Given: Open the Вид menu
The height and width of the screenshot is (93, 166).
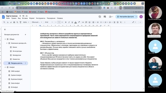Looking at the screenshot, I should [x=19, y=18].
